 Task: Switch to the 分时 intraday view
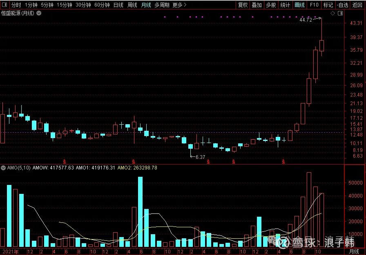[16, 5]
